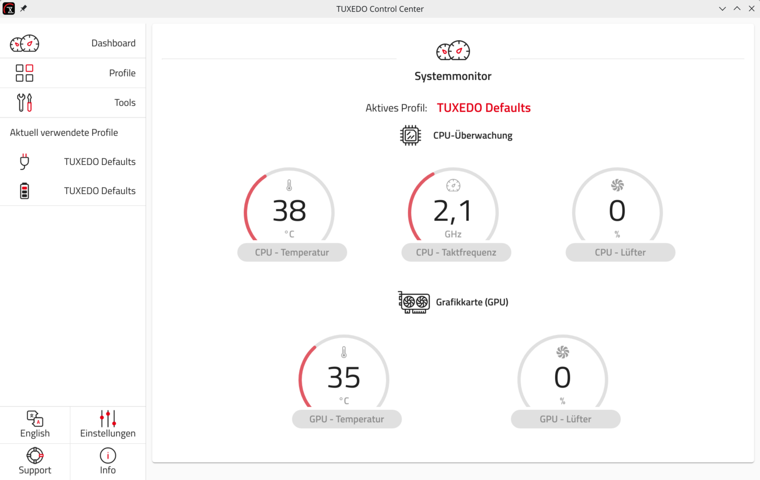Screen dimensions: 760x480
Task: Click the Profile grid icon
Action: pyautogui.click(x=24, y=73)
